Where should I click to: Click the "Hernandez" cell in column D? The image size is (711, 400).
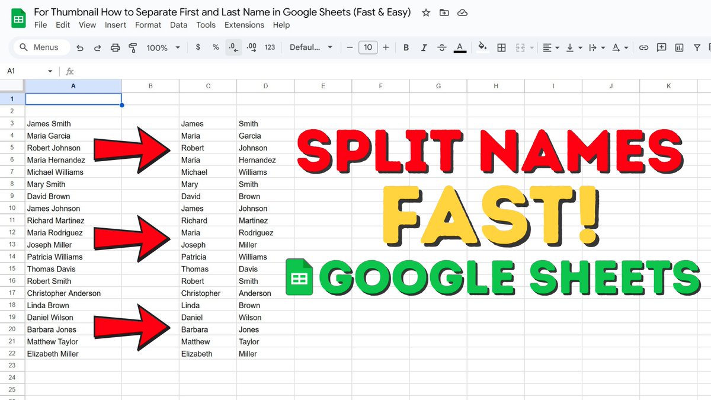265,159
